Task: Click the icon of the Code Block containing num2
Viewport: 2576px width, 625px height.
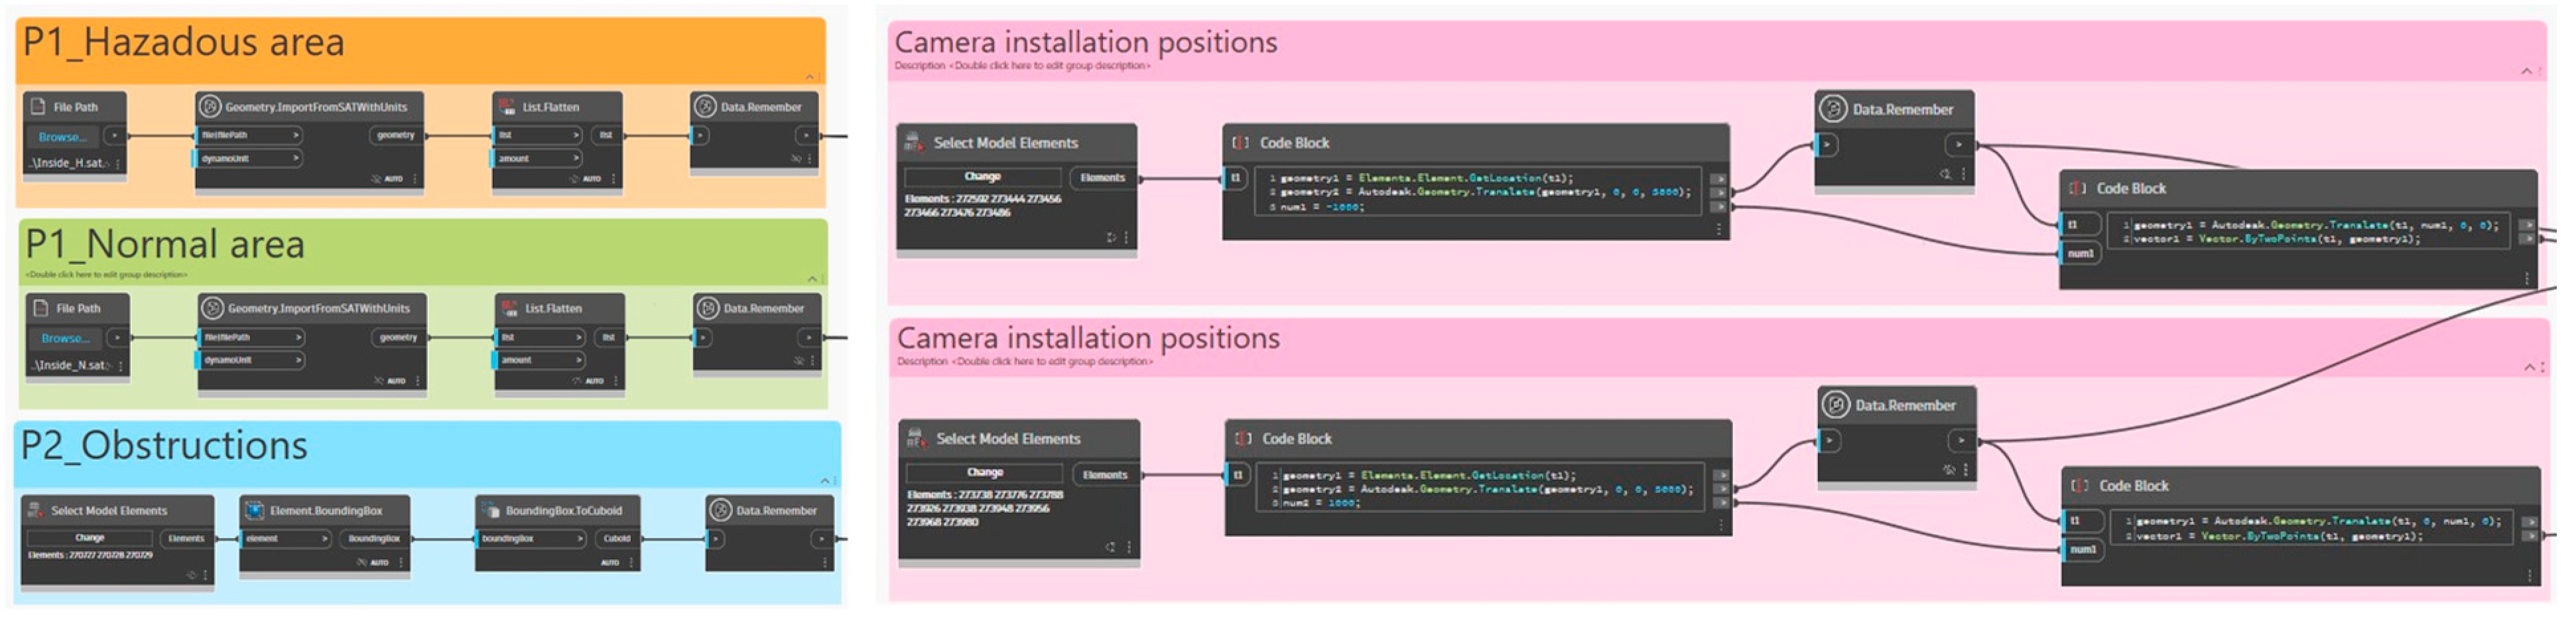Action: coord(1243,439)
